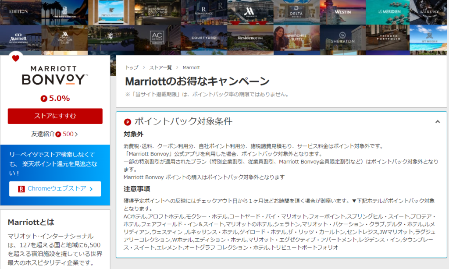Click the Rakuten R icon on Chrome button
The image size is (449, 269).
[x=21, y=189]
